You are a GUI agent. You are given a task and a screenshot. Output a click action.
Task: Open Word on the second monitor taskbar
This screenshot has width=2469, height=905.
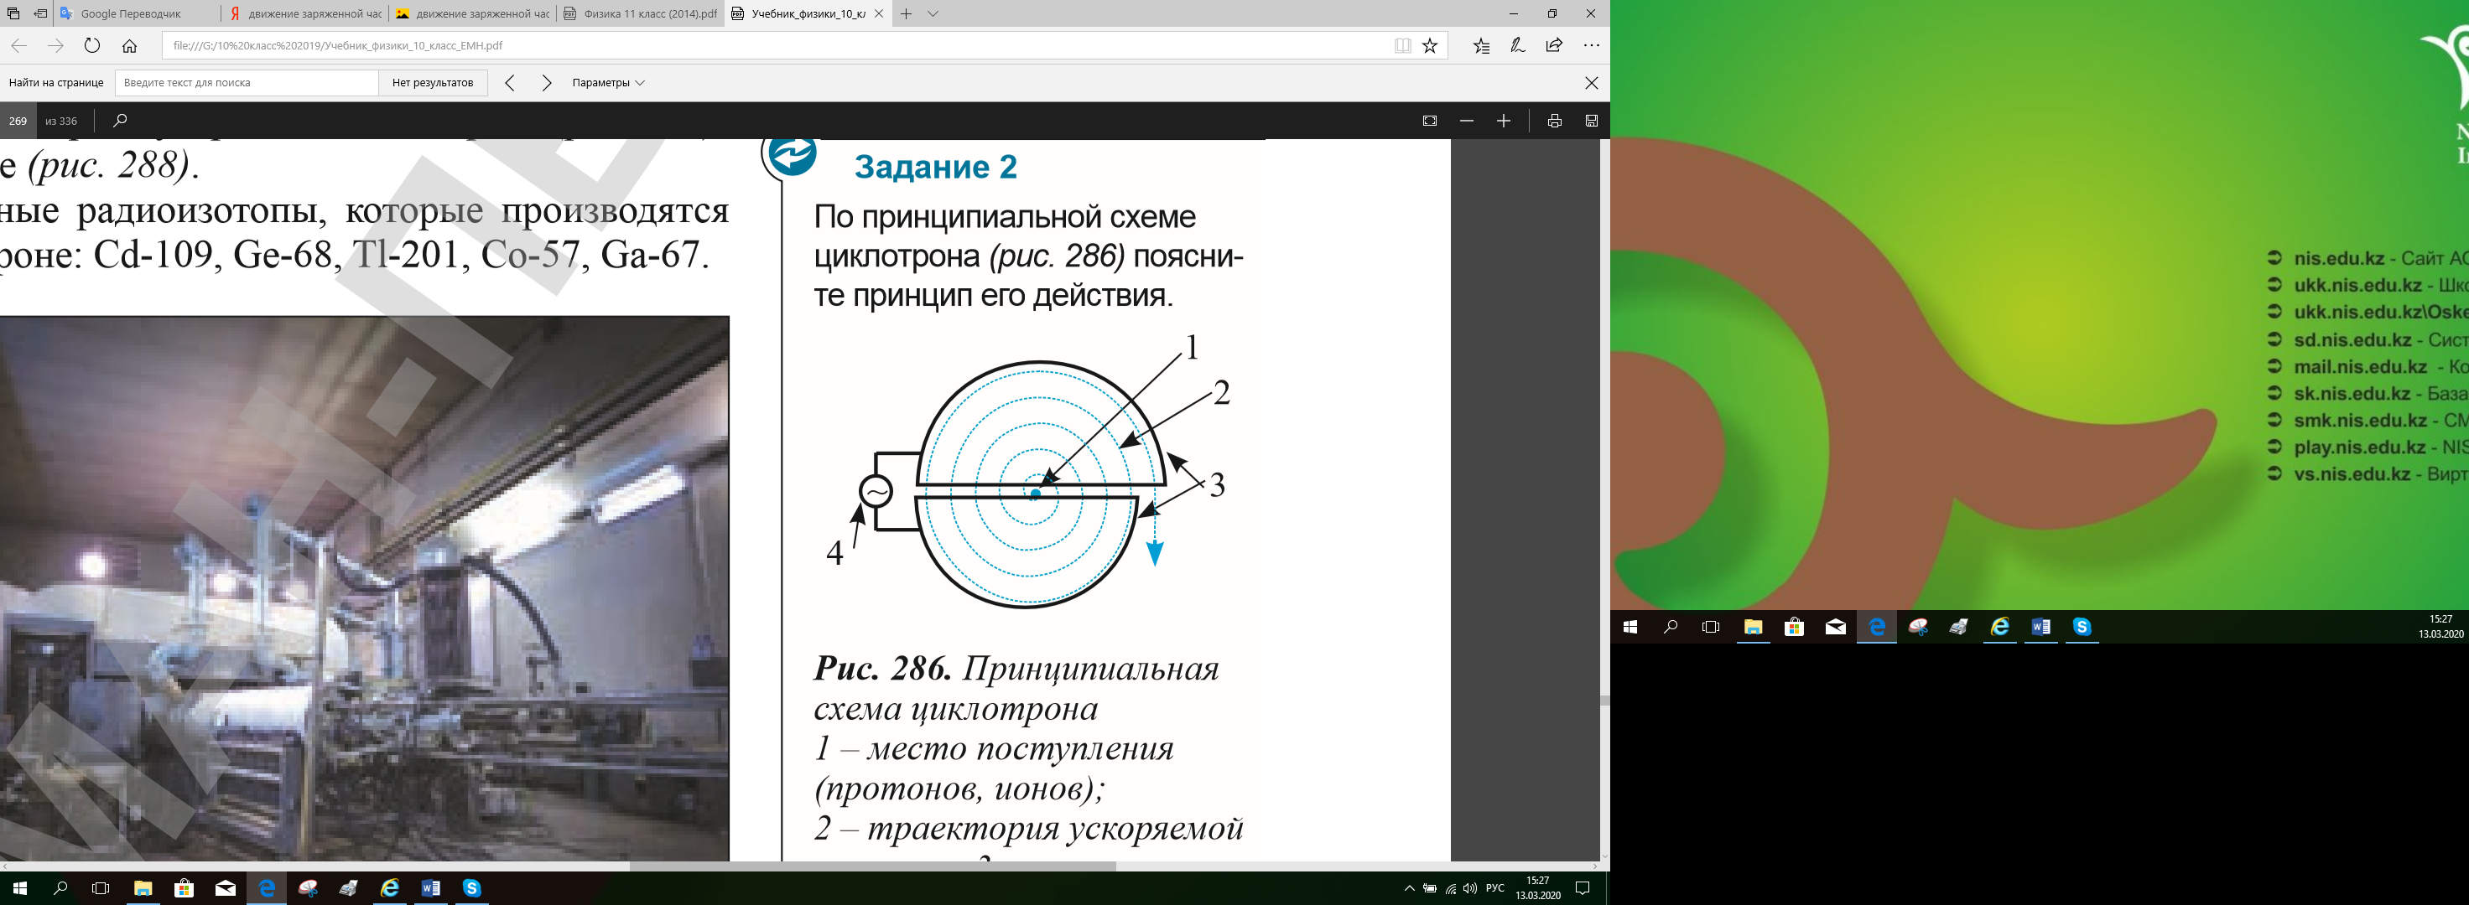(x=2040, y=628)
